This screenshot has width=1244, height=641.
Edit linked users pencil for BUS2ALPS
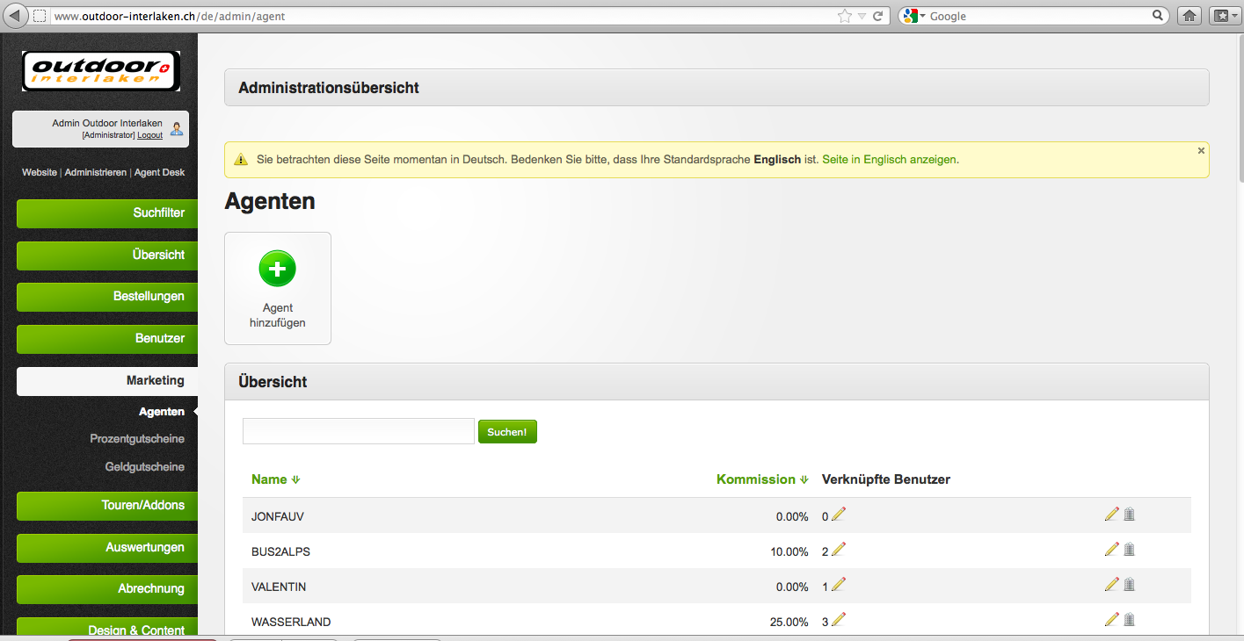click(838, 550)
